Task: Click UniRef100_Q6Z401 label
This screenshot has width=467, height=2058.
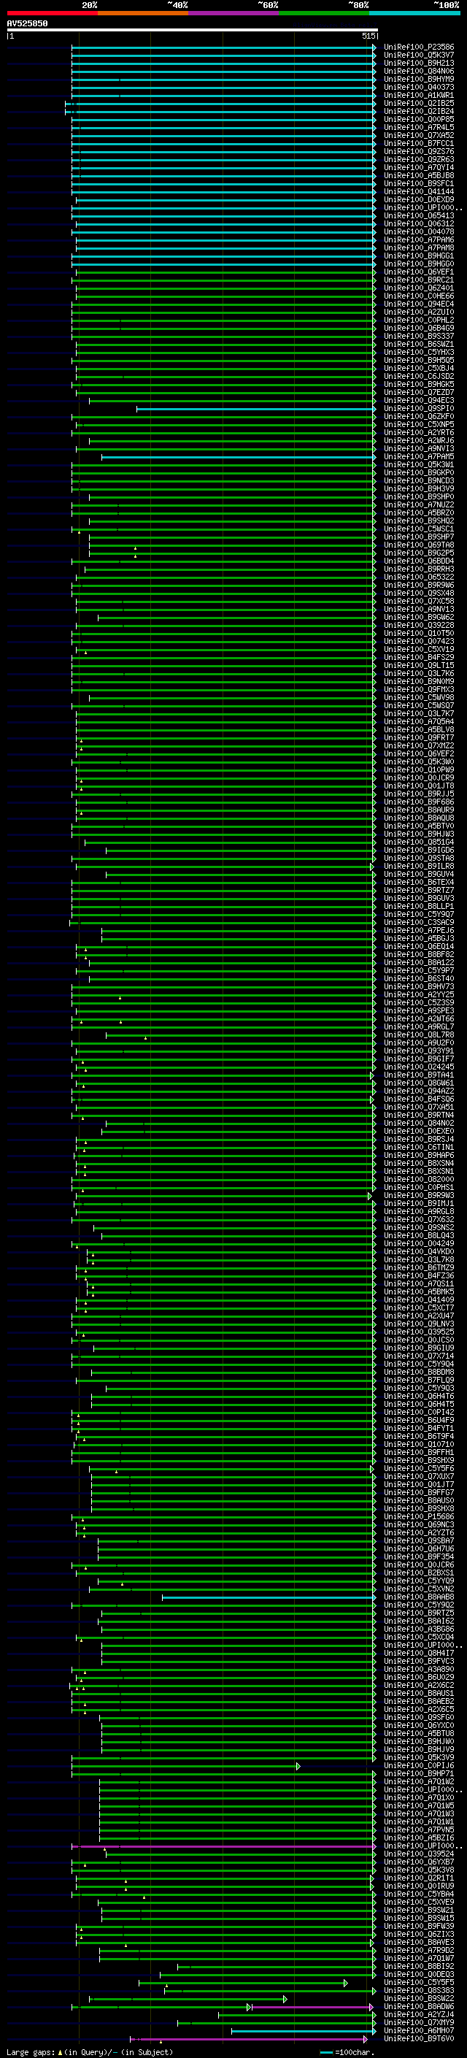Action: click(x=419, y=288)
